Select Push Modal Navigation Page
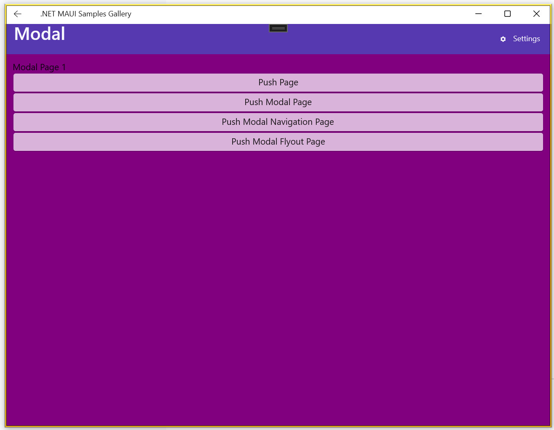 278,122
